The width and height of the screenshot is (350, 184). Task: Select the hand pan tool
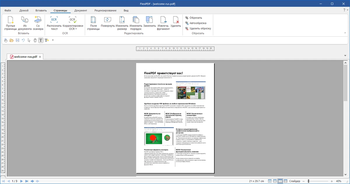click(x=35, y=40)
